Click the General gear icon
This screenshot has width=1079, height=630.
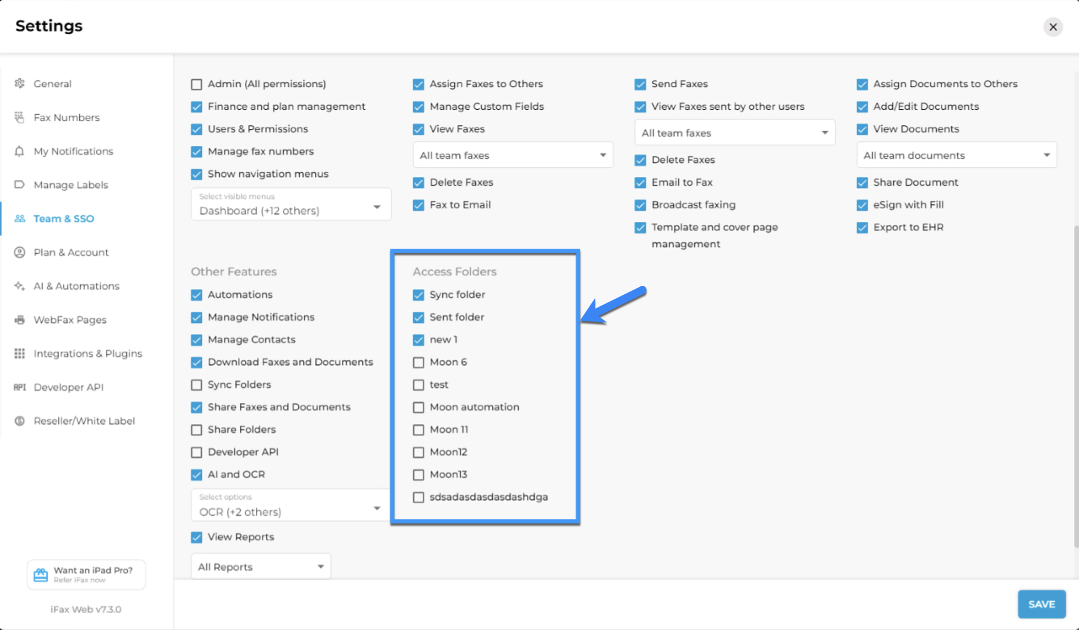(19, 83)
